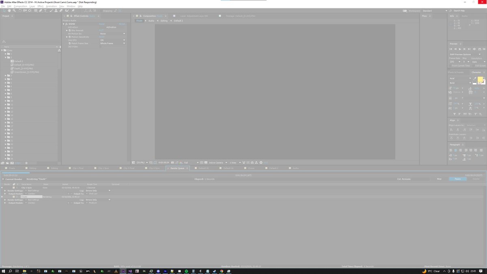The image size is (487, 274).
Task: Switch to the Render Queue tab
Action: click(x=177, y=168)
